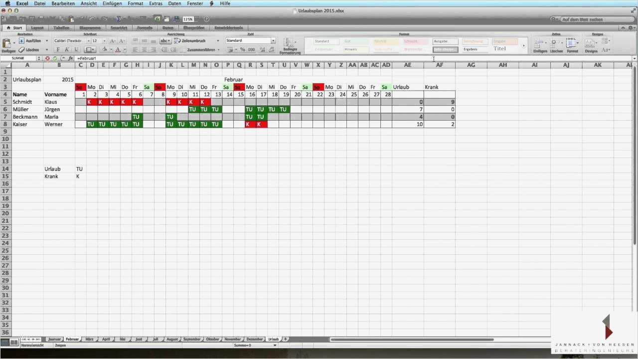Apply the Ergebnis cell style

475,49
